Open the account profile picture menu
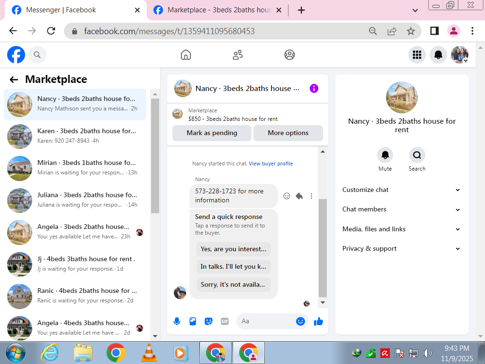This screenshot has height=364, width=485. tap(459, 55)
